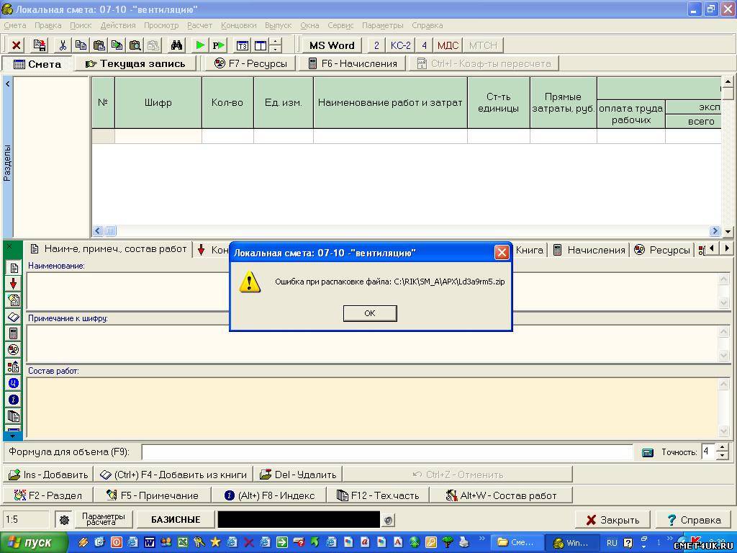Click the Формула для объема input field
Image resolution: width=737 pixels, height=553 pixels.
click(387, 452)
